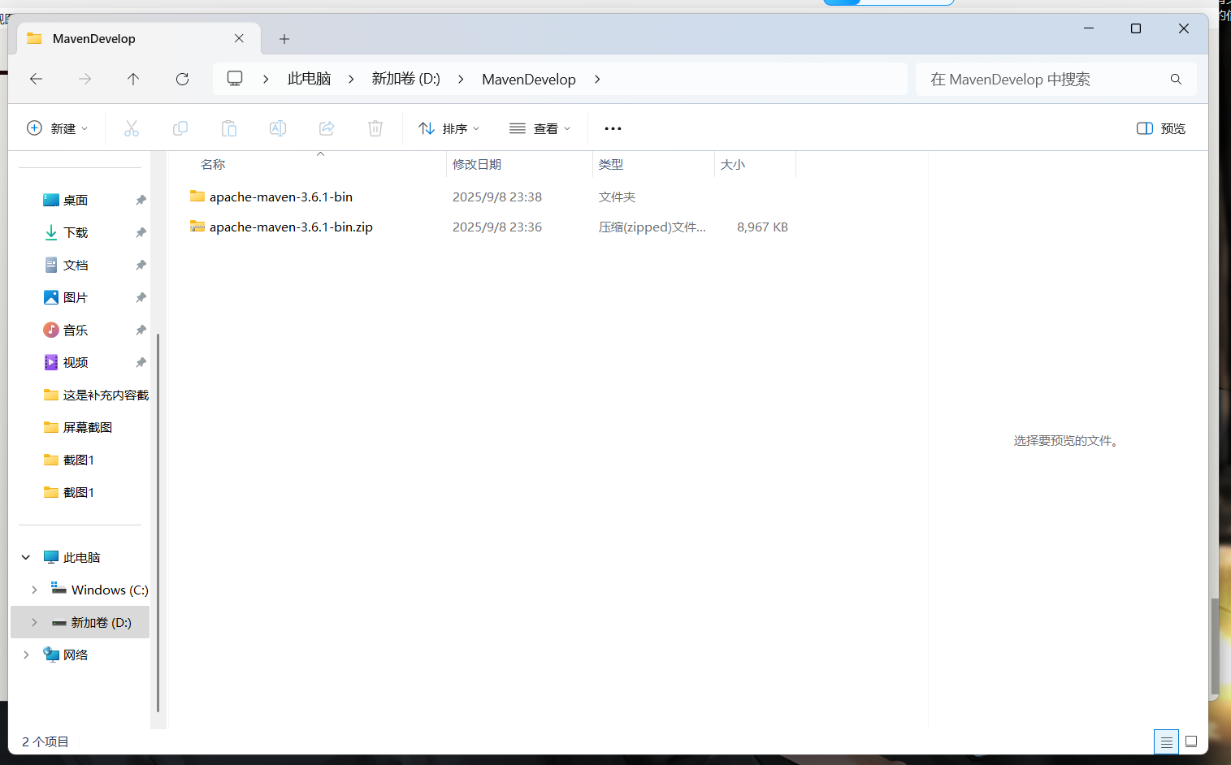
Task: Go up one folder level
Action: pos(133,79)
